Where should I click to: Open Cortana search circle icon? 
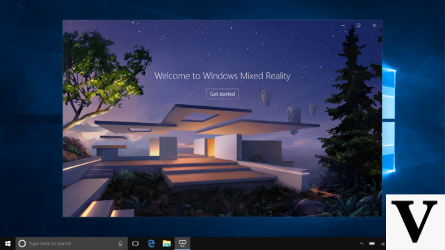click(x=22, y=244)
